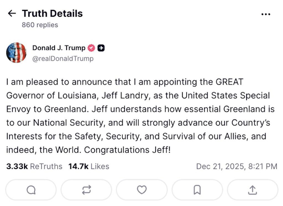Open the reply composer icon
This screenshot has height=206, width=283.
pyautogui.click(x=31, y=190)
